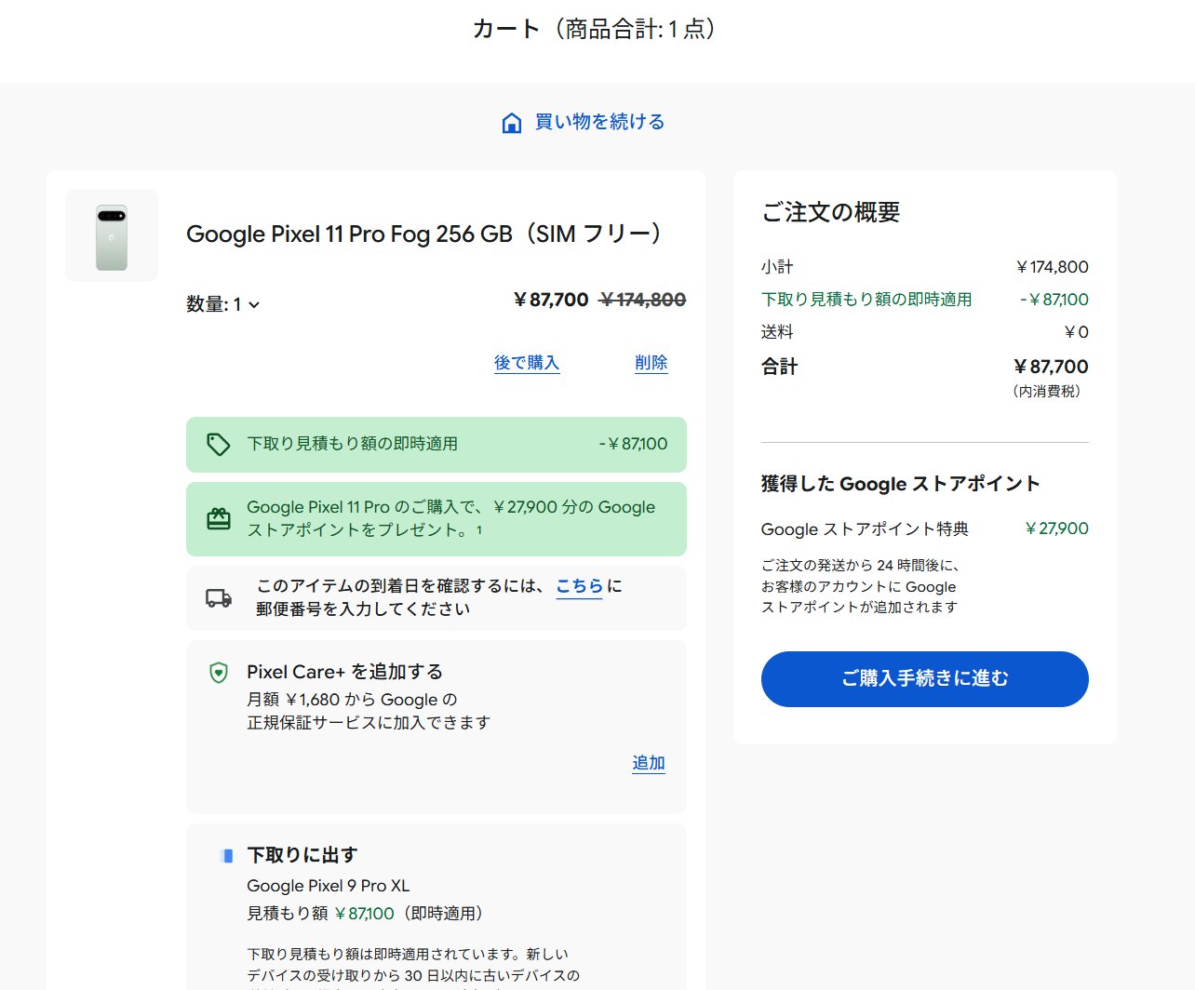Image resolution: width=1195 pixels, height=990 pixels.
Task: Click the phone icon beside 下取りに出す
Action: pyautogui.click(x=226, y=855)
